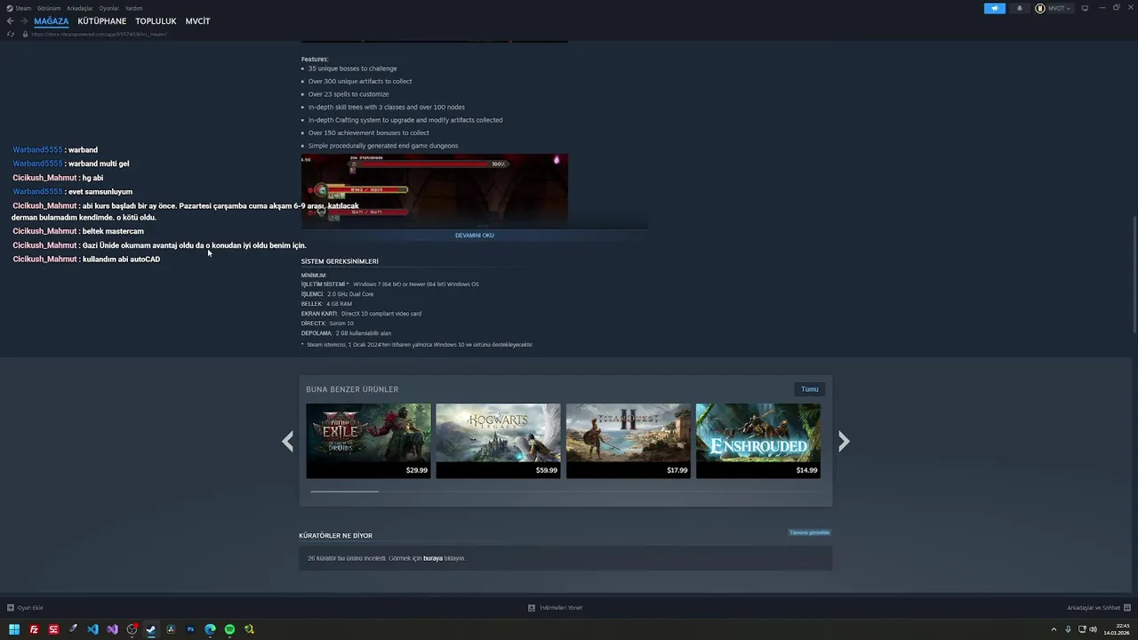Viewport: 1138px width, 640px height.
Task: Open DaVinci Resolve from the taskbar
Action: point(171,629)
